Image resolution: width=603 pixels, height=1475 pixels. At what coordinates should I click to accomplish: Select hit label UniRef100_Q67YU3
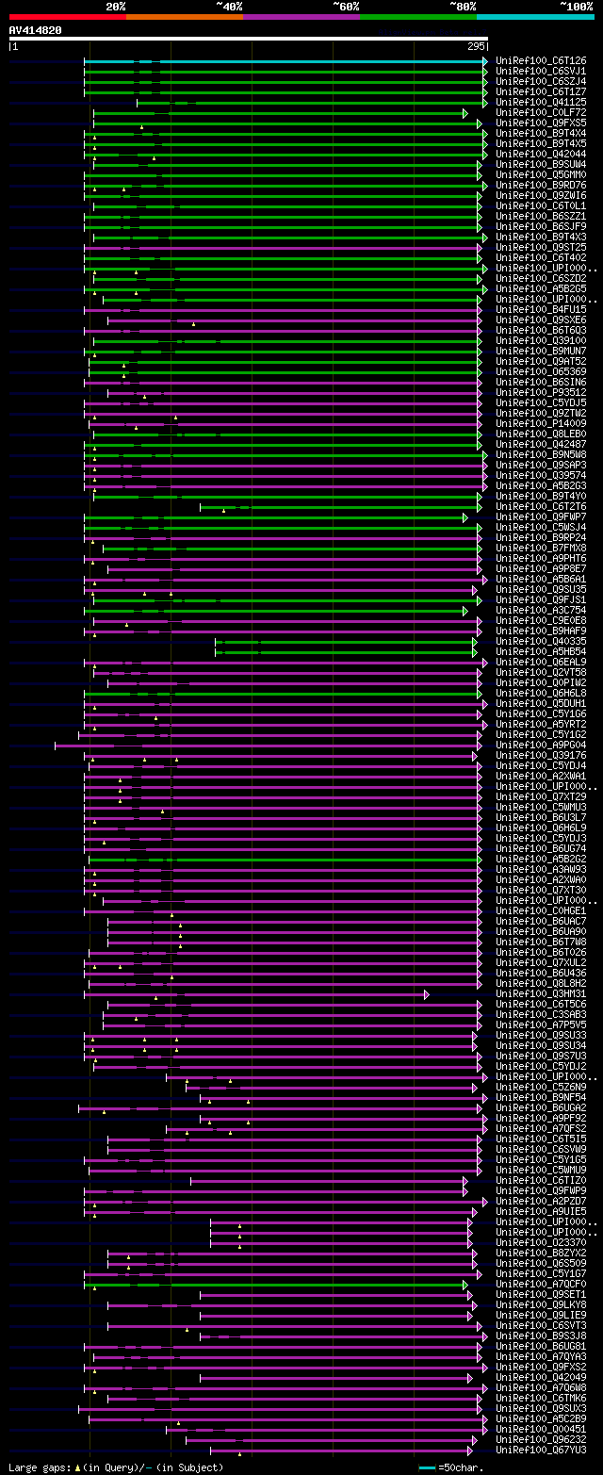coord(541,1450)
